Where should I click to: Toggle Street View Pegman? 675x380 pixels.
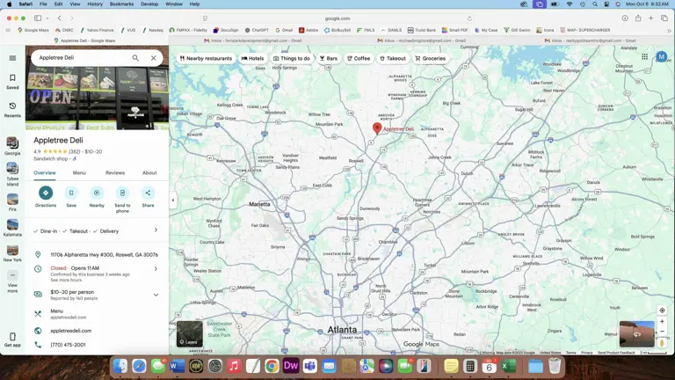click(662, 342)
